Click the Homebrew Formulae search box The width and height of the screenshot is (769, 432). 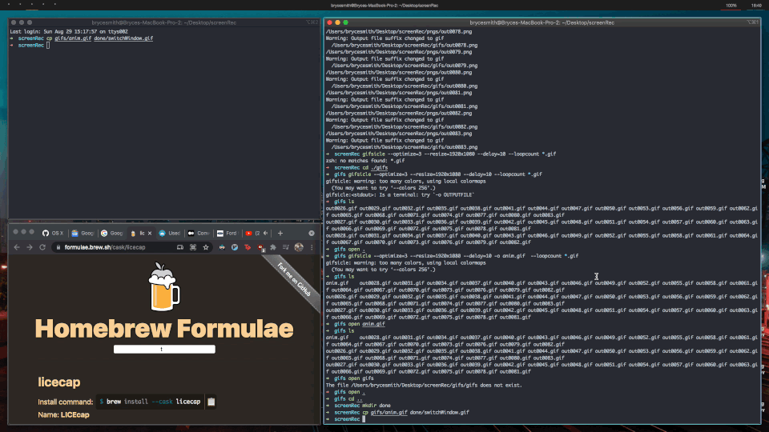pos(164,350)
